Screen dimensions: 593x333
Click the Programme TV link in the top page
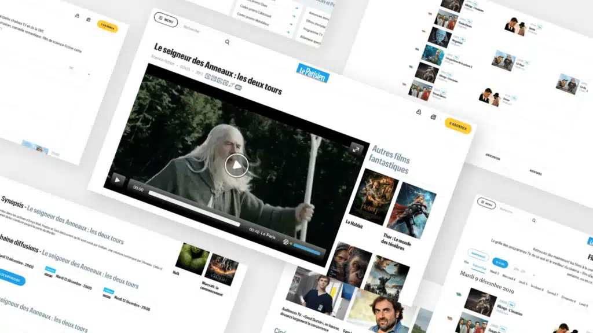(x=312, y=32)
